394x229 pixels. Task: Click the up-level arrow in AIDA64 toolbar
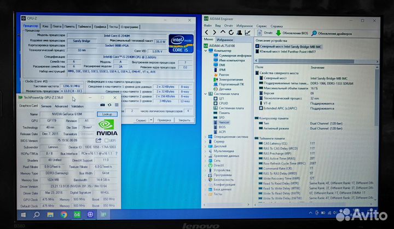pyautogui.click(x=223, y=32)
